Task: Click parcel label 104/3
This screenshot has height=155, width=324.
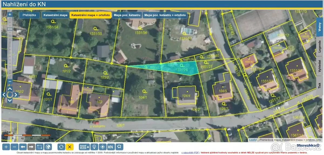Action: pos(224,109)
